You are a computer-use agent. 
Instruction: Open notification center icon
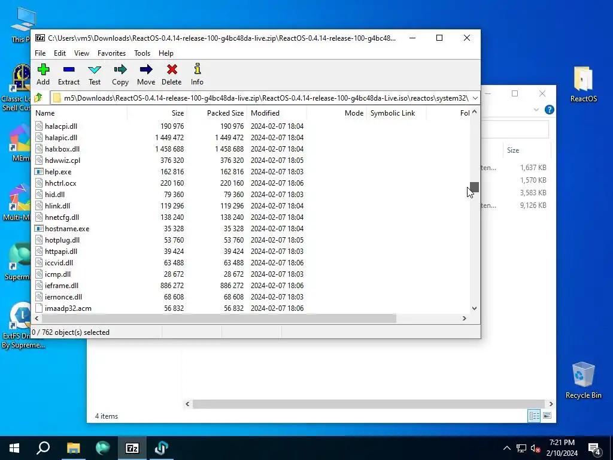594,448
